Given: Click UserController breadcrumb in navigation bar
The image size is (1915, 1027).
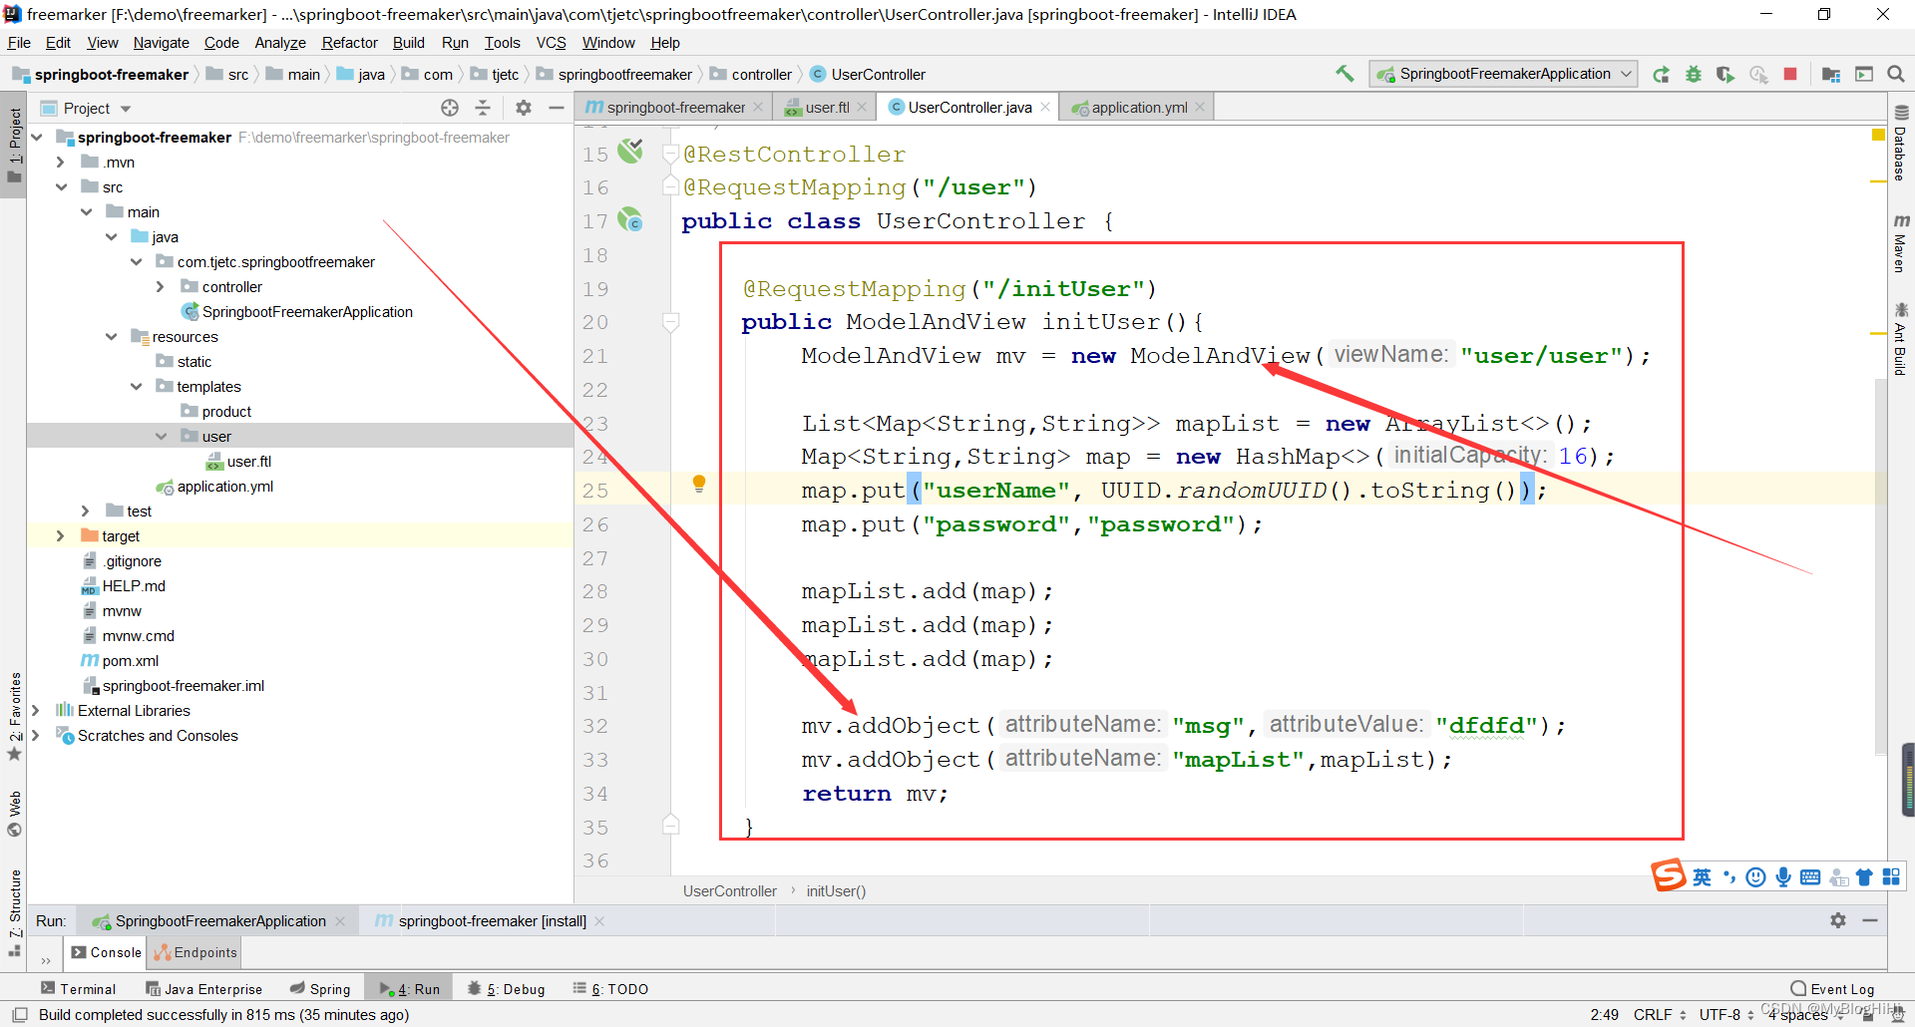Looking at the screenshot, I should [x=868, y=75].
